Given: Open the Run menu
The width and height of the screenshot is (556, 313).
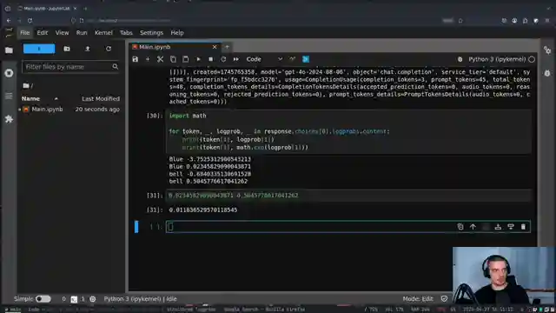Looking at the screenshot, I should pos(82,33).
